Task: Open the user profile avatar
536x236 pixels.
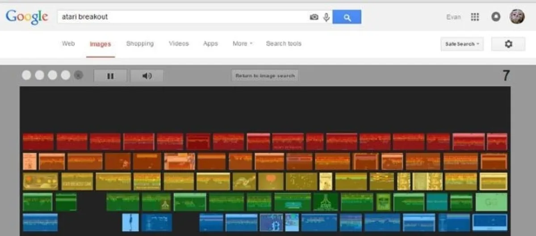Action: (517, 17)
